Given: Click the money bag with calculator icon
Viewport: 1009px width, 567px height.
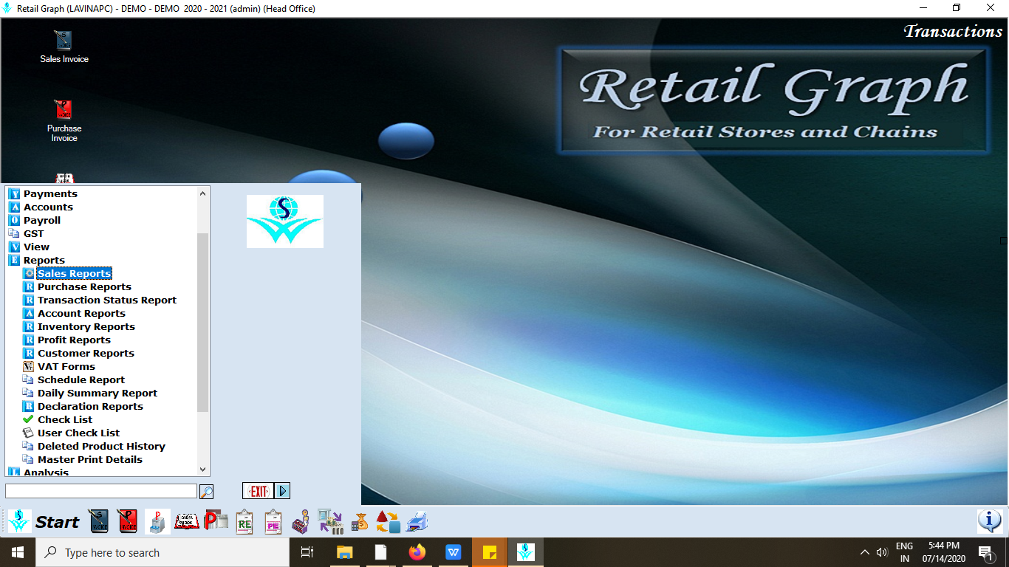Looking at the screenshot, I should point(360,522).
